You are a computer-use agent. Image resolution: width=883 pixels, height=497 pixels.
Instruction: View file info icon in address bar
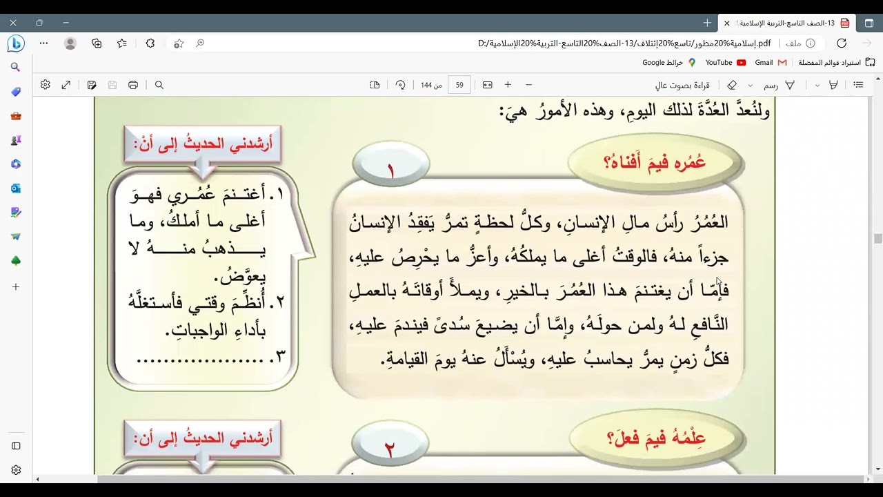tap(812, 43)
